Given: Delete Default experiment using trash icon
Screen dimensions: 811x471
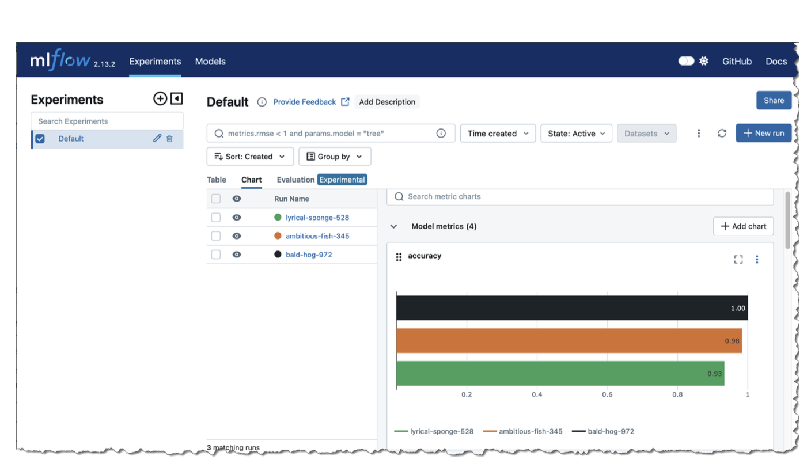Looking at the screenshot, I should click(169, 138).
